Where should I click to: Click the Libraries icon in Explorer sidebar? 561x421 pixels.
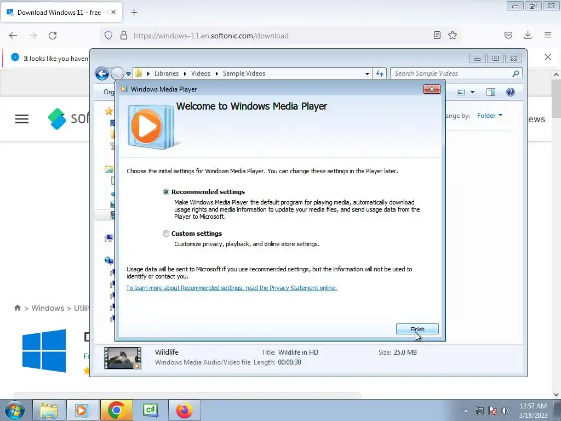point(109,169)
